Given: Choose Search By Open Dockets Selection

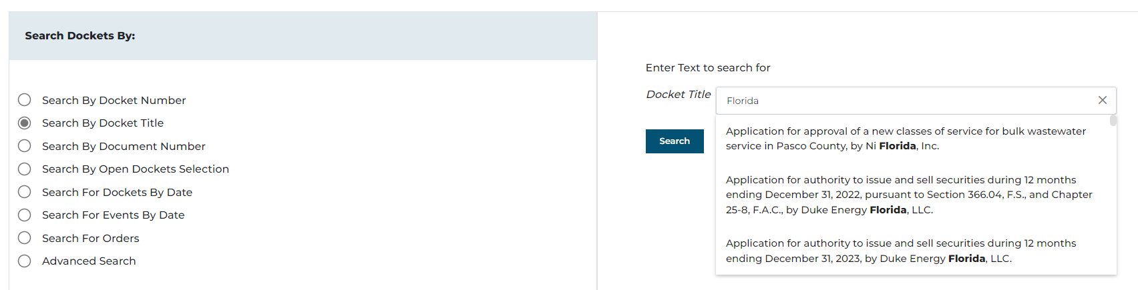Looking at the screenshot, I should click(25, 169).
